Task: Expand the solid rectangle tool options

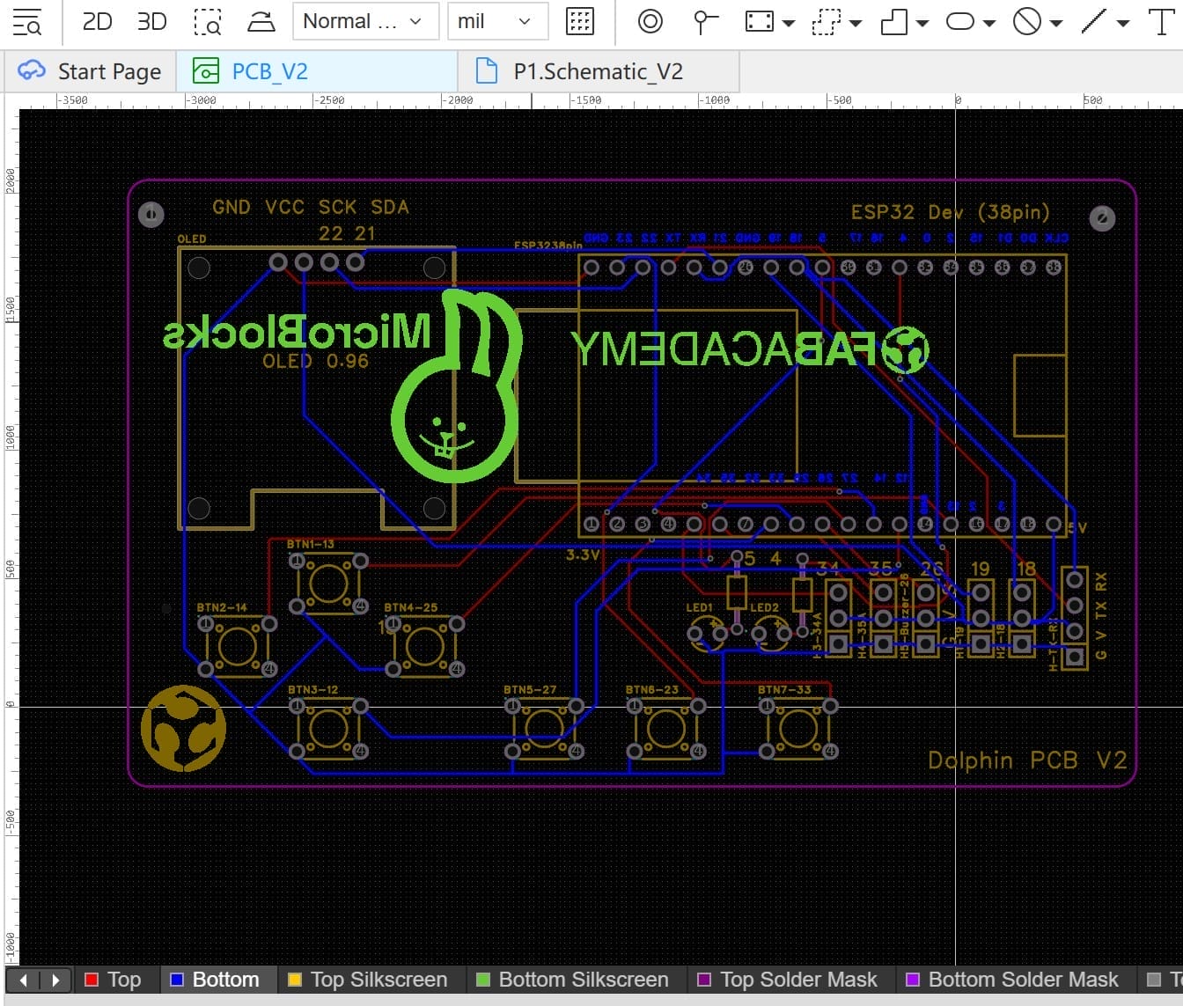Action: coord(789,23)
